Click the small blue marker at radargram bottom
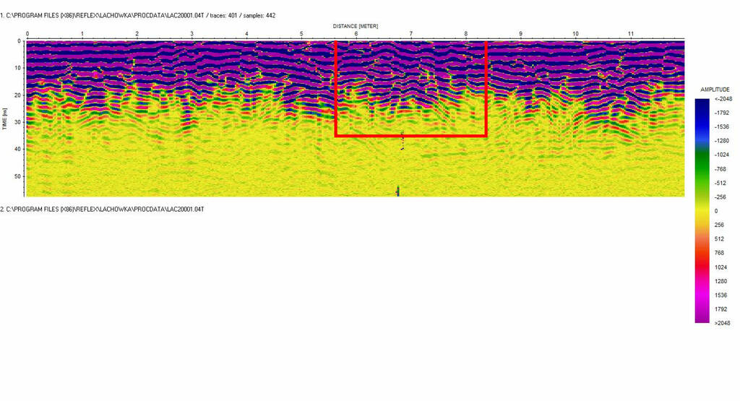740x401 pixels. pyautogui.click(x=398, y=191)
